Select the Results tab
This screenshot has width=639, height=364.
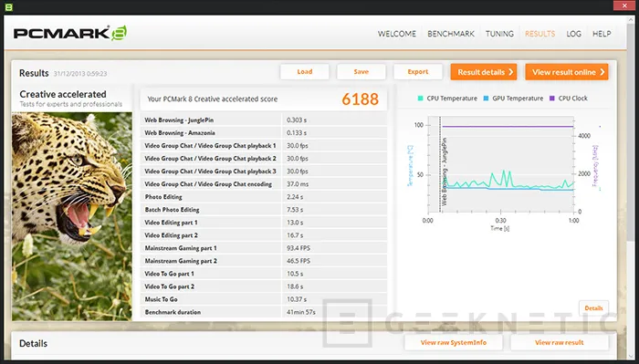point(540,34)
